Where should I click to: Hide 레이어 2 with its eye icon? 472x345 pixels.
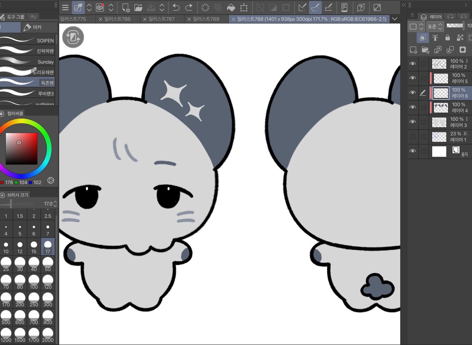click(x=413, y=64)
